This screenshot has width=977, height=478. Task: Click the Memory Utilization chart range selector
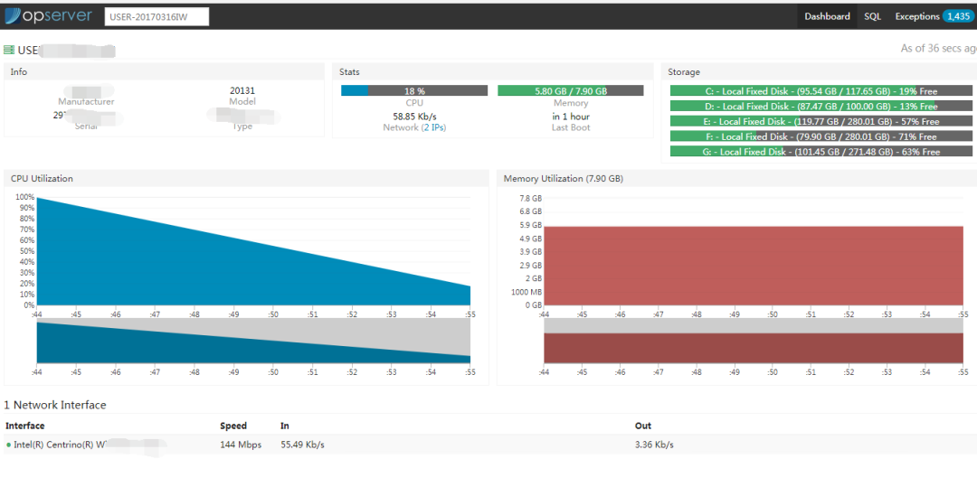tap(753, 342)
